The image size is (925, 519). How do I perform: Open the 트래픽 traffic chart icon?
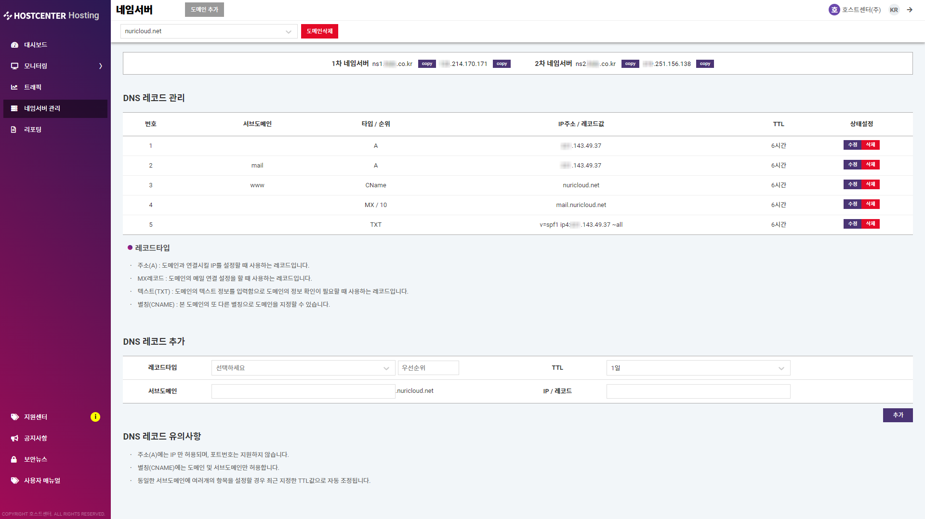[x=13, y=87]
